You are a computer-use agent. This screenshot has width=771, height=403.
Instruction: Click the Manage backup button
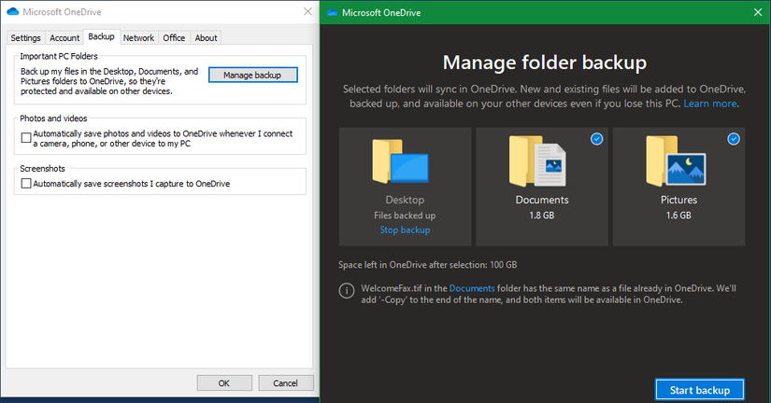point(252,76)
